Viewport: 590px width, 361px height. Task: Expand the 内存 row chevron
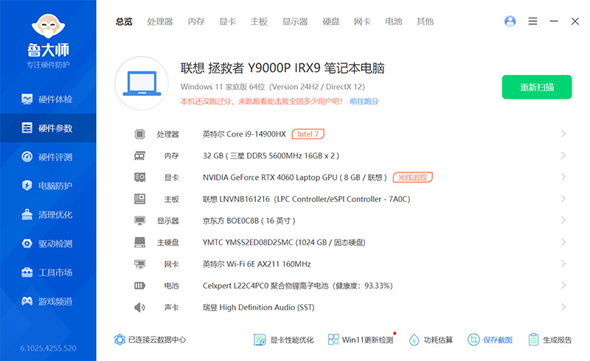coord(563,155)
